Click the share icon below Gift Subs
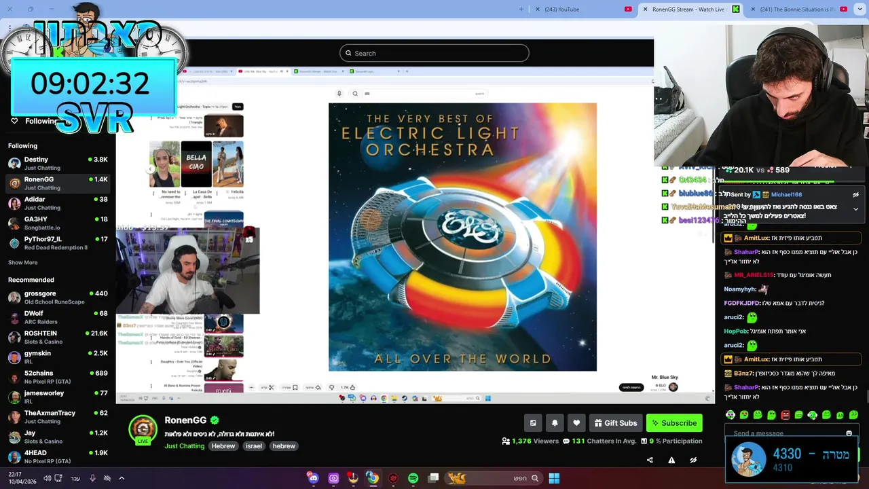 point(650,460)
